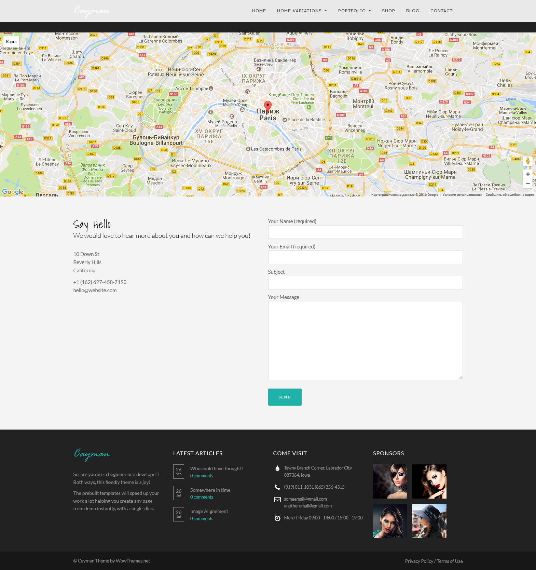The image size is (536, 570).
Task: Select the Street View pegman icon
Action: tap(528, 161)
